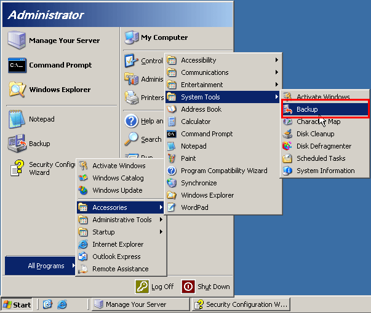Select Backup in System Tools menu

[x=325, y=109]
